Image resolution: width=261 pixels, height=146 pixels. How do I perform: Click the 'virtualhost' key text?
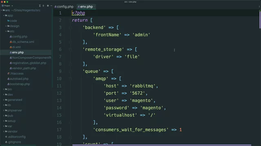[120, 115]
